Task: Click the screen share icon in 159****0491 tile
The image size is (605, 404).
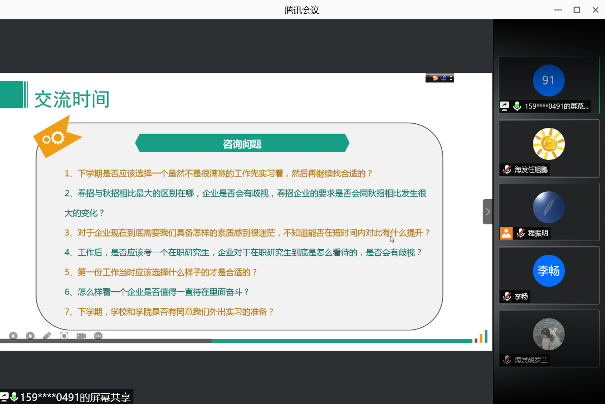Action: 505,106
